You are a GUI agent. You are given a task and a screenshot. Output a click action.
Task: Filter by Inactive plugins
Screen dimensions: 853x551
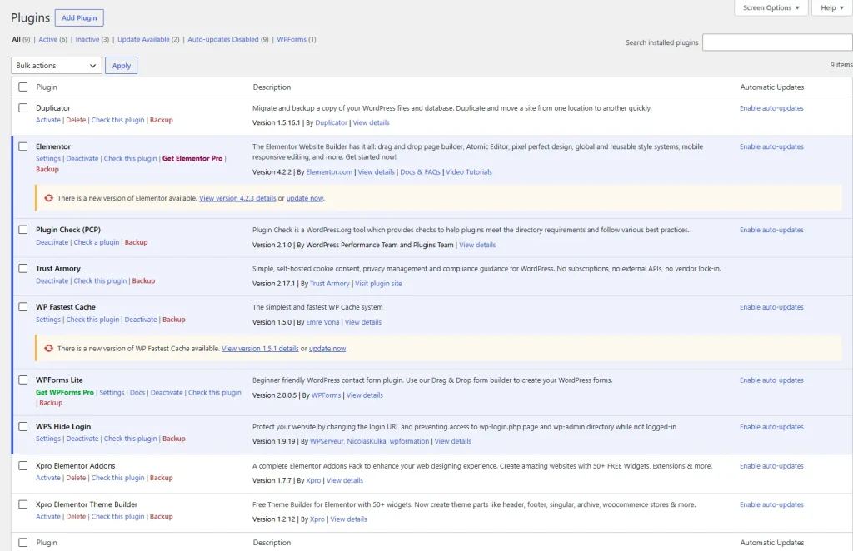[87, 39]
